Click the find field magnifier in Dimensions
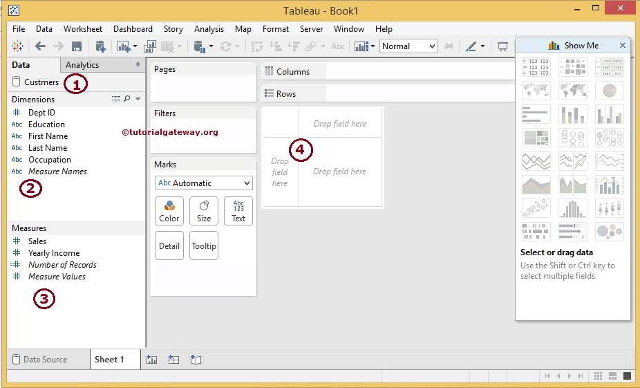 [x=127, y=99]
